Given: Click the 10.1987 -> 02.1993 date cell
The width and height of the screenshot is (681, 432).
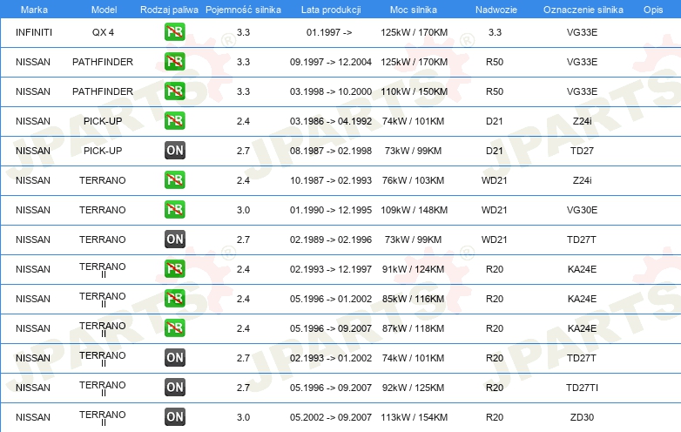Looking at the screenshot, I should click(331, 180).
